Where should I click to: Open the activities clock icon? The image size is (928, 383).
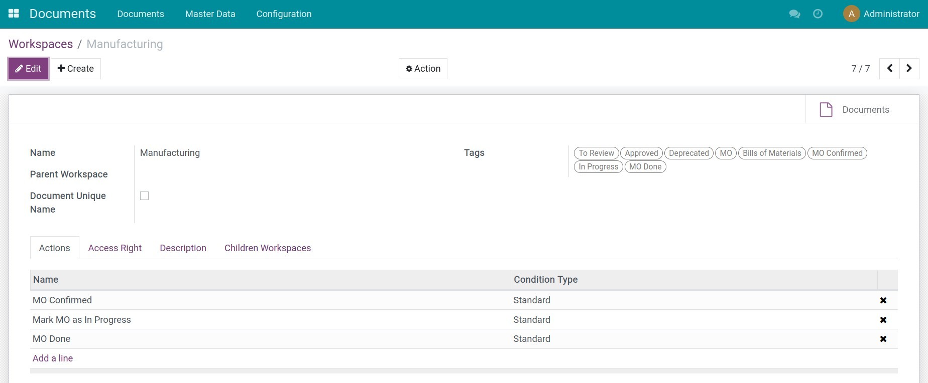pos(818,14)
